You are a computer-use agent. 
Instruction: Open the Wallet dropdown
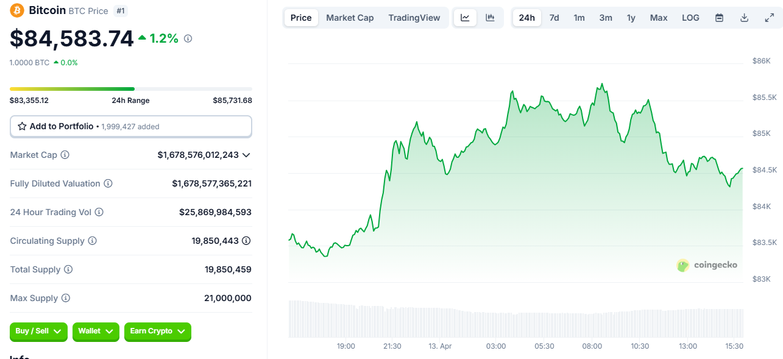click(x=96, y=331)
